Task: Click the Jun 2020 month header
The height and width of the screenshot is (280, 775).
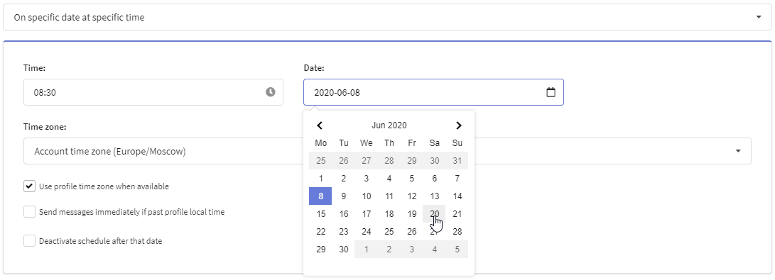Action: (389, 125)
